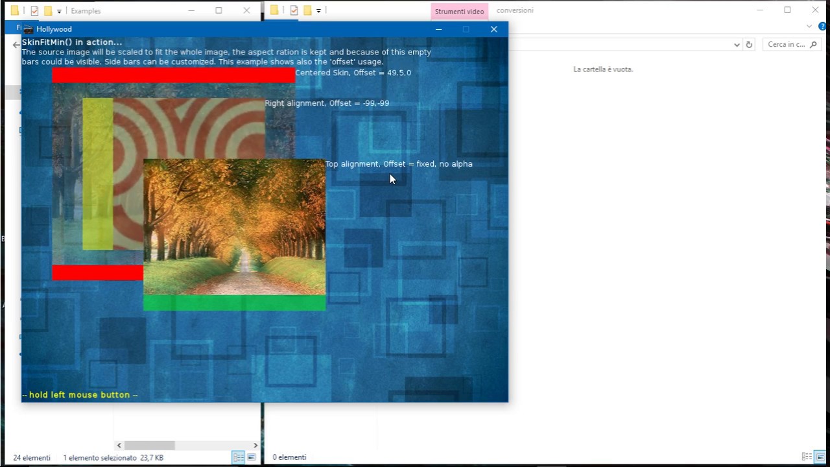The image size is (830, 467).
Task: Click right arrow of Examples horizontal scrollbar
Action: (255, 445)
